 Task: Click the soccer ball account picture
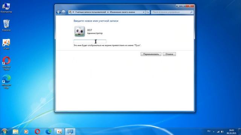pyautogui.click(x=79, y=31)
